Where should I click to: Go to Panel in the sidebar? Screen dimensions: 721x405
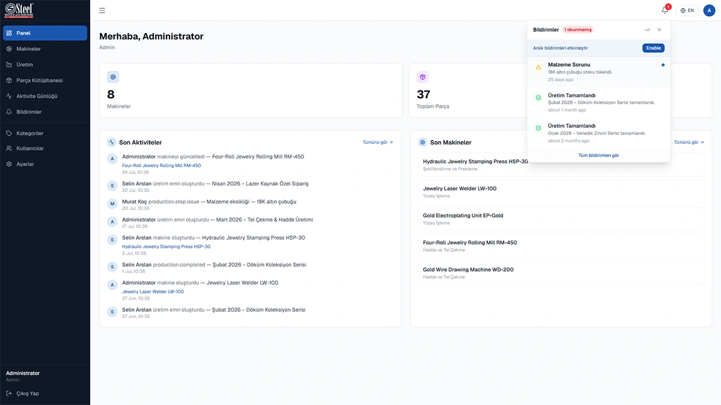45,33
